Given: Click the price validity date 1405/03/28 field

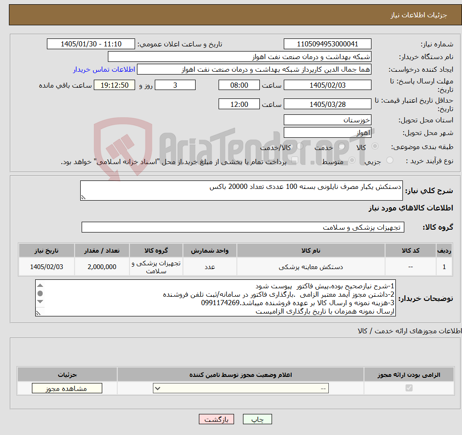Looking at the screenshot, I should pyautogui.click(x=327, y=104).
